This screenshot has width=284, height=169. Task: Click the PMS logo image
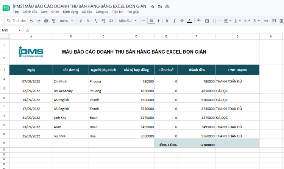(x=31, y=52)
